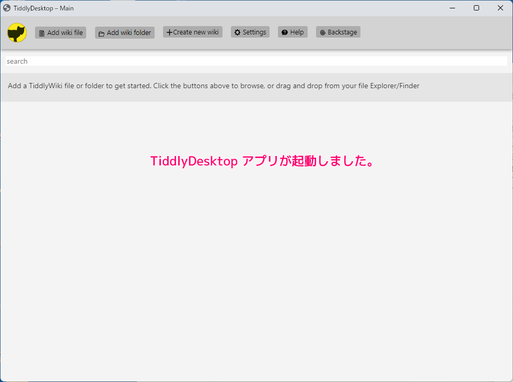The image size is (513, 382).
Task: Click the document icon on Add wiki file
Action: [x=41, y=32]
